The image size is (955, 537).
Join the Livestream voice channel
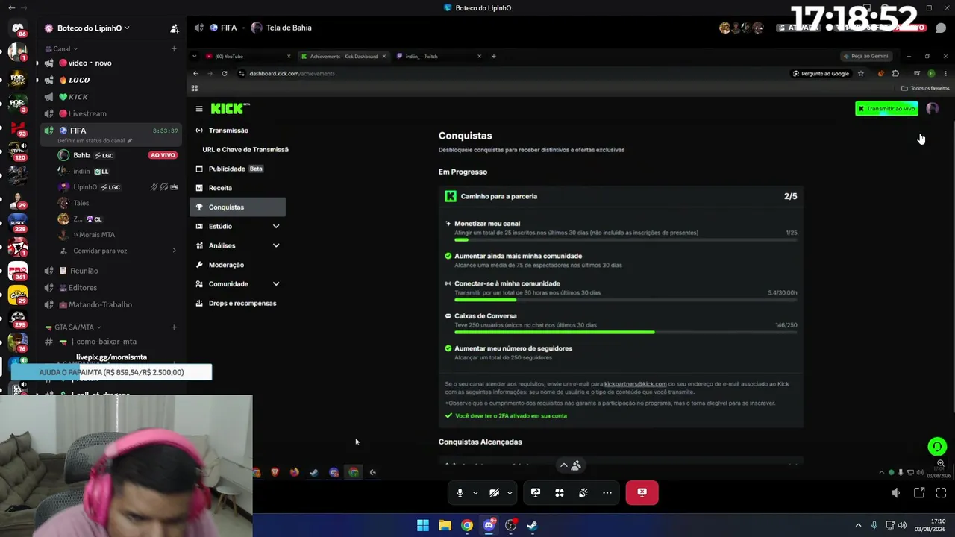point(110,114)
